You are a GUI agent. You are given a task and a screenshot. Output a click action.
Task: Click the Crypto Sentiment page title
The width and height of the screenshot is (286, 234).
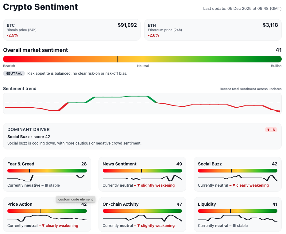tap(40, 7)
